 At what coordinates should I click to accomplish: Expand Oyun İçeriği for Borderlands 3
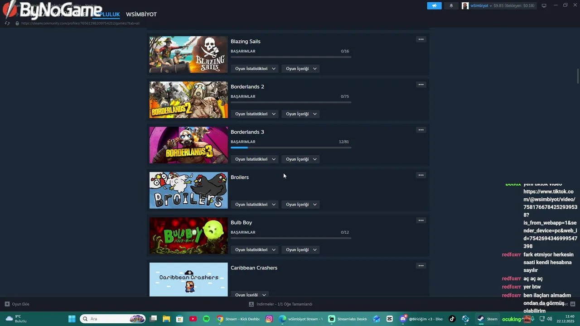pos(301,159)
